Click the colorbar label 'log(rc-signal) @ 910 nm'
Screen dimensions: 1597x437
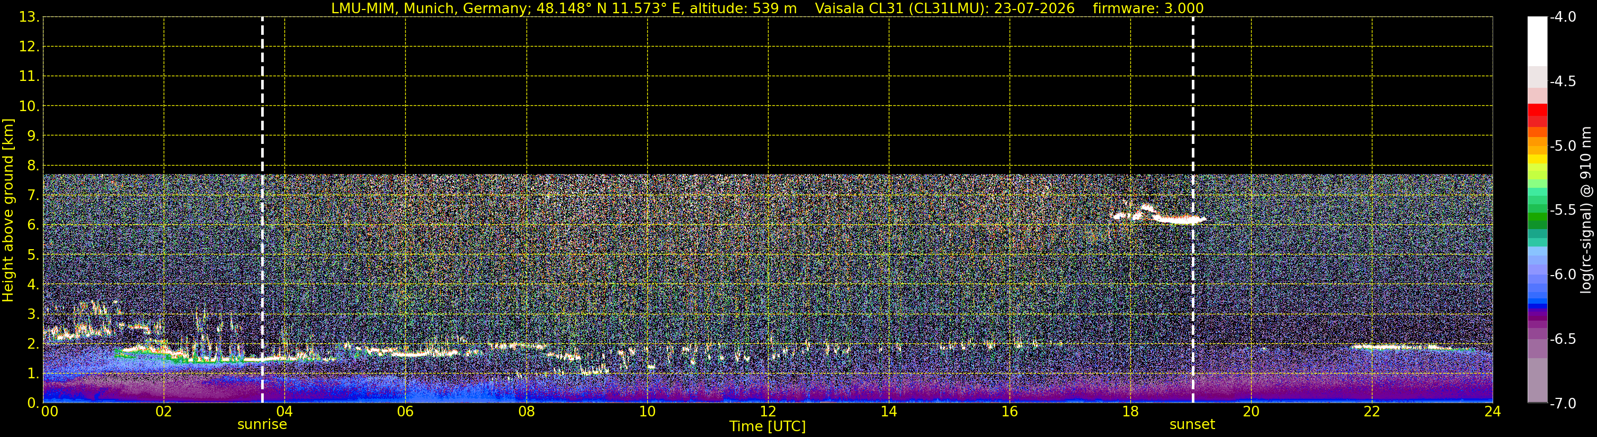[1586, 210]
